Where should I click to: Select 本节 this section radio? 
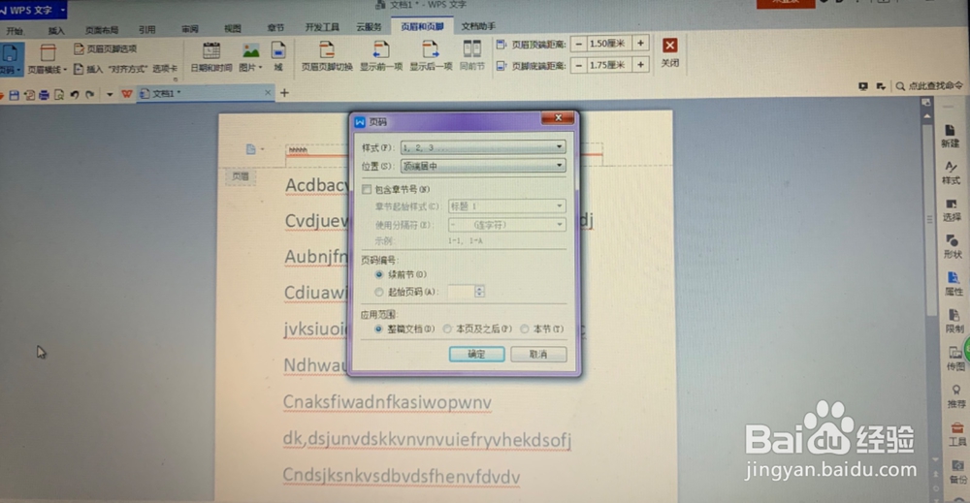pyautogui.click(x=525, y=329)
